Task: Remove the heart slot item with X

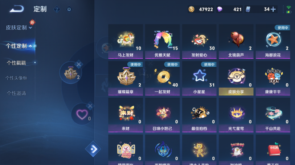Action: coord(90,106)
